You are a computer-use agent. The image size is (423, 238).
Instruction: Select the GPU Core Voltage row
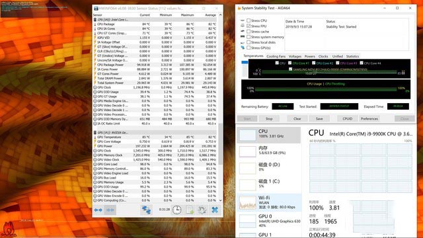tap(155, 141)
